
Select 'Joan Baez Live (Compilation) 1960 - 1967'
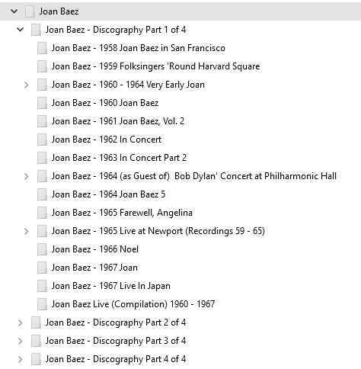[x=133, y=304]
